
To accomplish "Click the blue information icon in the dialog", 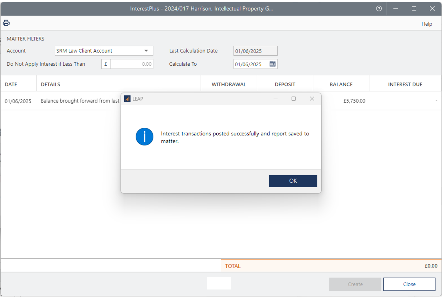I will click(144, 137).
